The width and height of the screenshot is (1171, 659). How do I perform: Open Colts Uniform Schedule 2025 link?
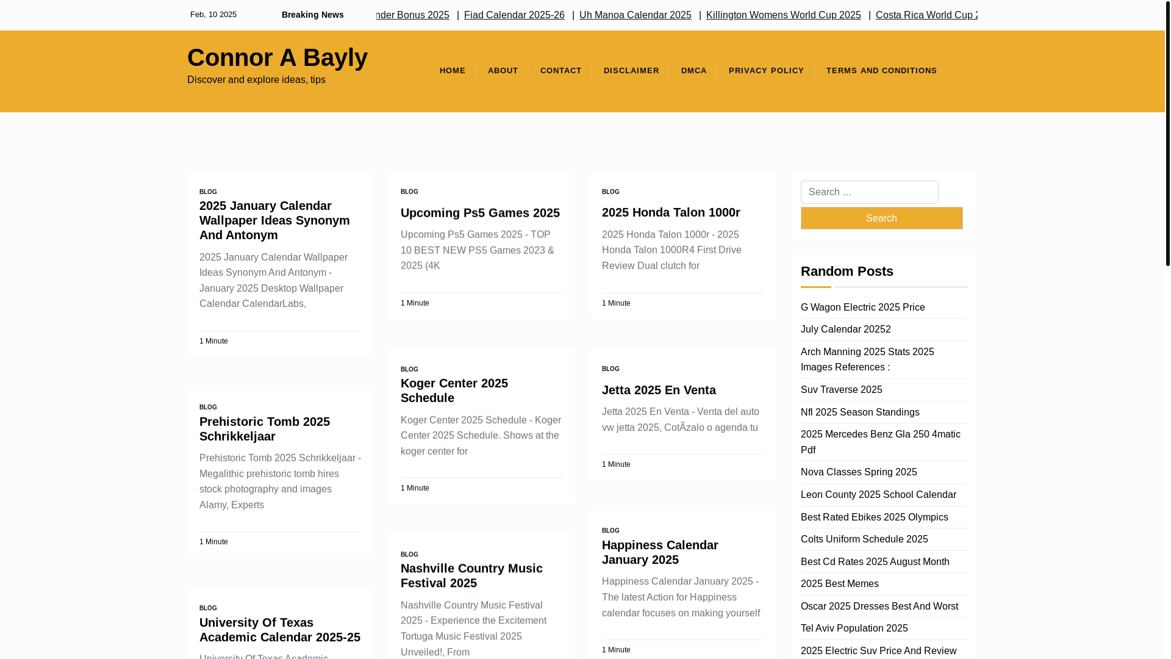864,539
